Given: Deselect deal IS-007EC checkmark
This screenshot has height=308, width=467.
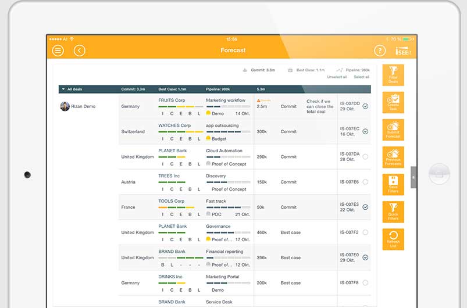Looking at the screenshot, I should tap(365, 131).
